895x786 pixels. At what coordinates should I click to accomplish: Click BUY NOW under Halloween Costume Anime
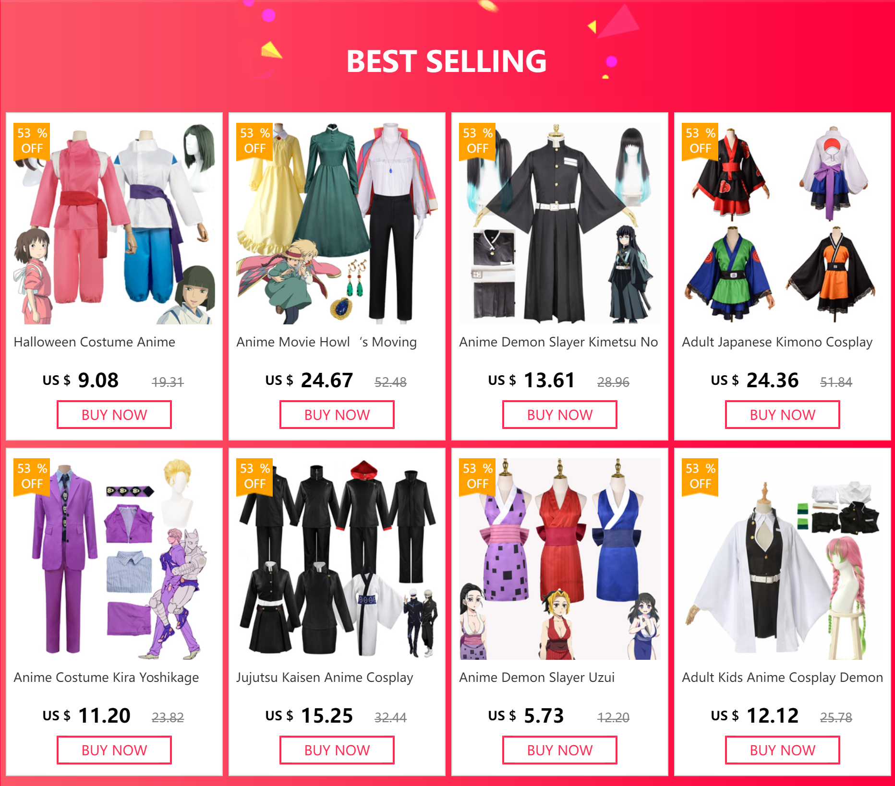tap(114, 415)
